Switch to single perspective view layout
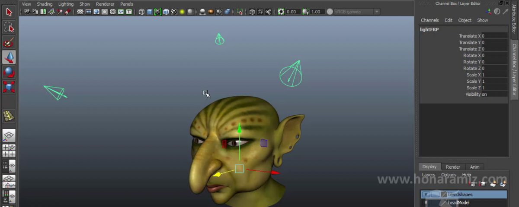519x207 pixels. pos(9,136)
